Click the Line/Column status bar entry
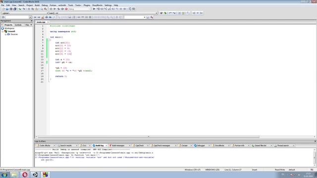Screen dimensions: 317x178 click(x=233, y=170)
